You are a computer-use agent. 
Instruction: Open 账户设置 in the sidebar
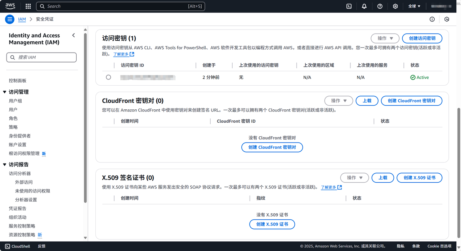point(18,145)
